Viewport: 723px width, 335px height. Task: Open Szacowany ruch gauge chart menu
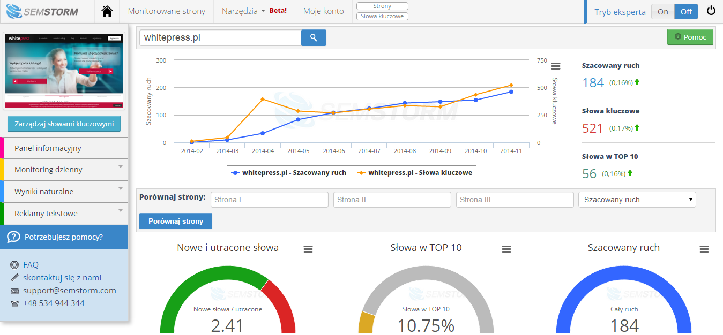704,249
